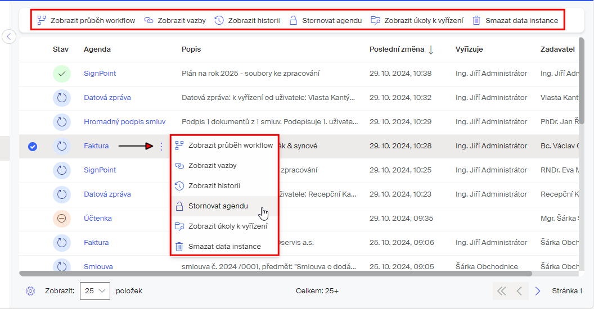Click the workflow icon in the top toolbar
594x309 pixels.
(x=41, y=20)
